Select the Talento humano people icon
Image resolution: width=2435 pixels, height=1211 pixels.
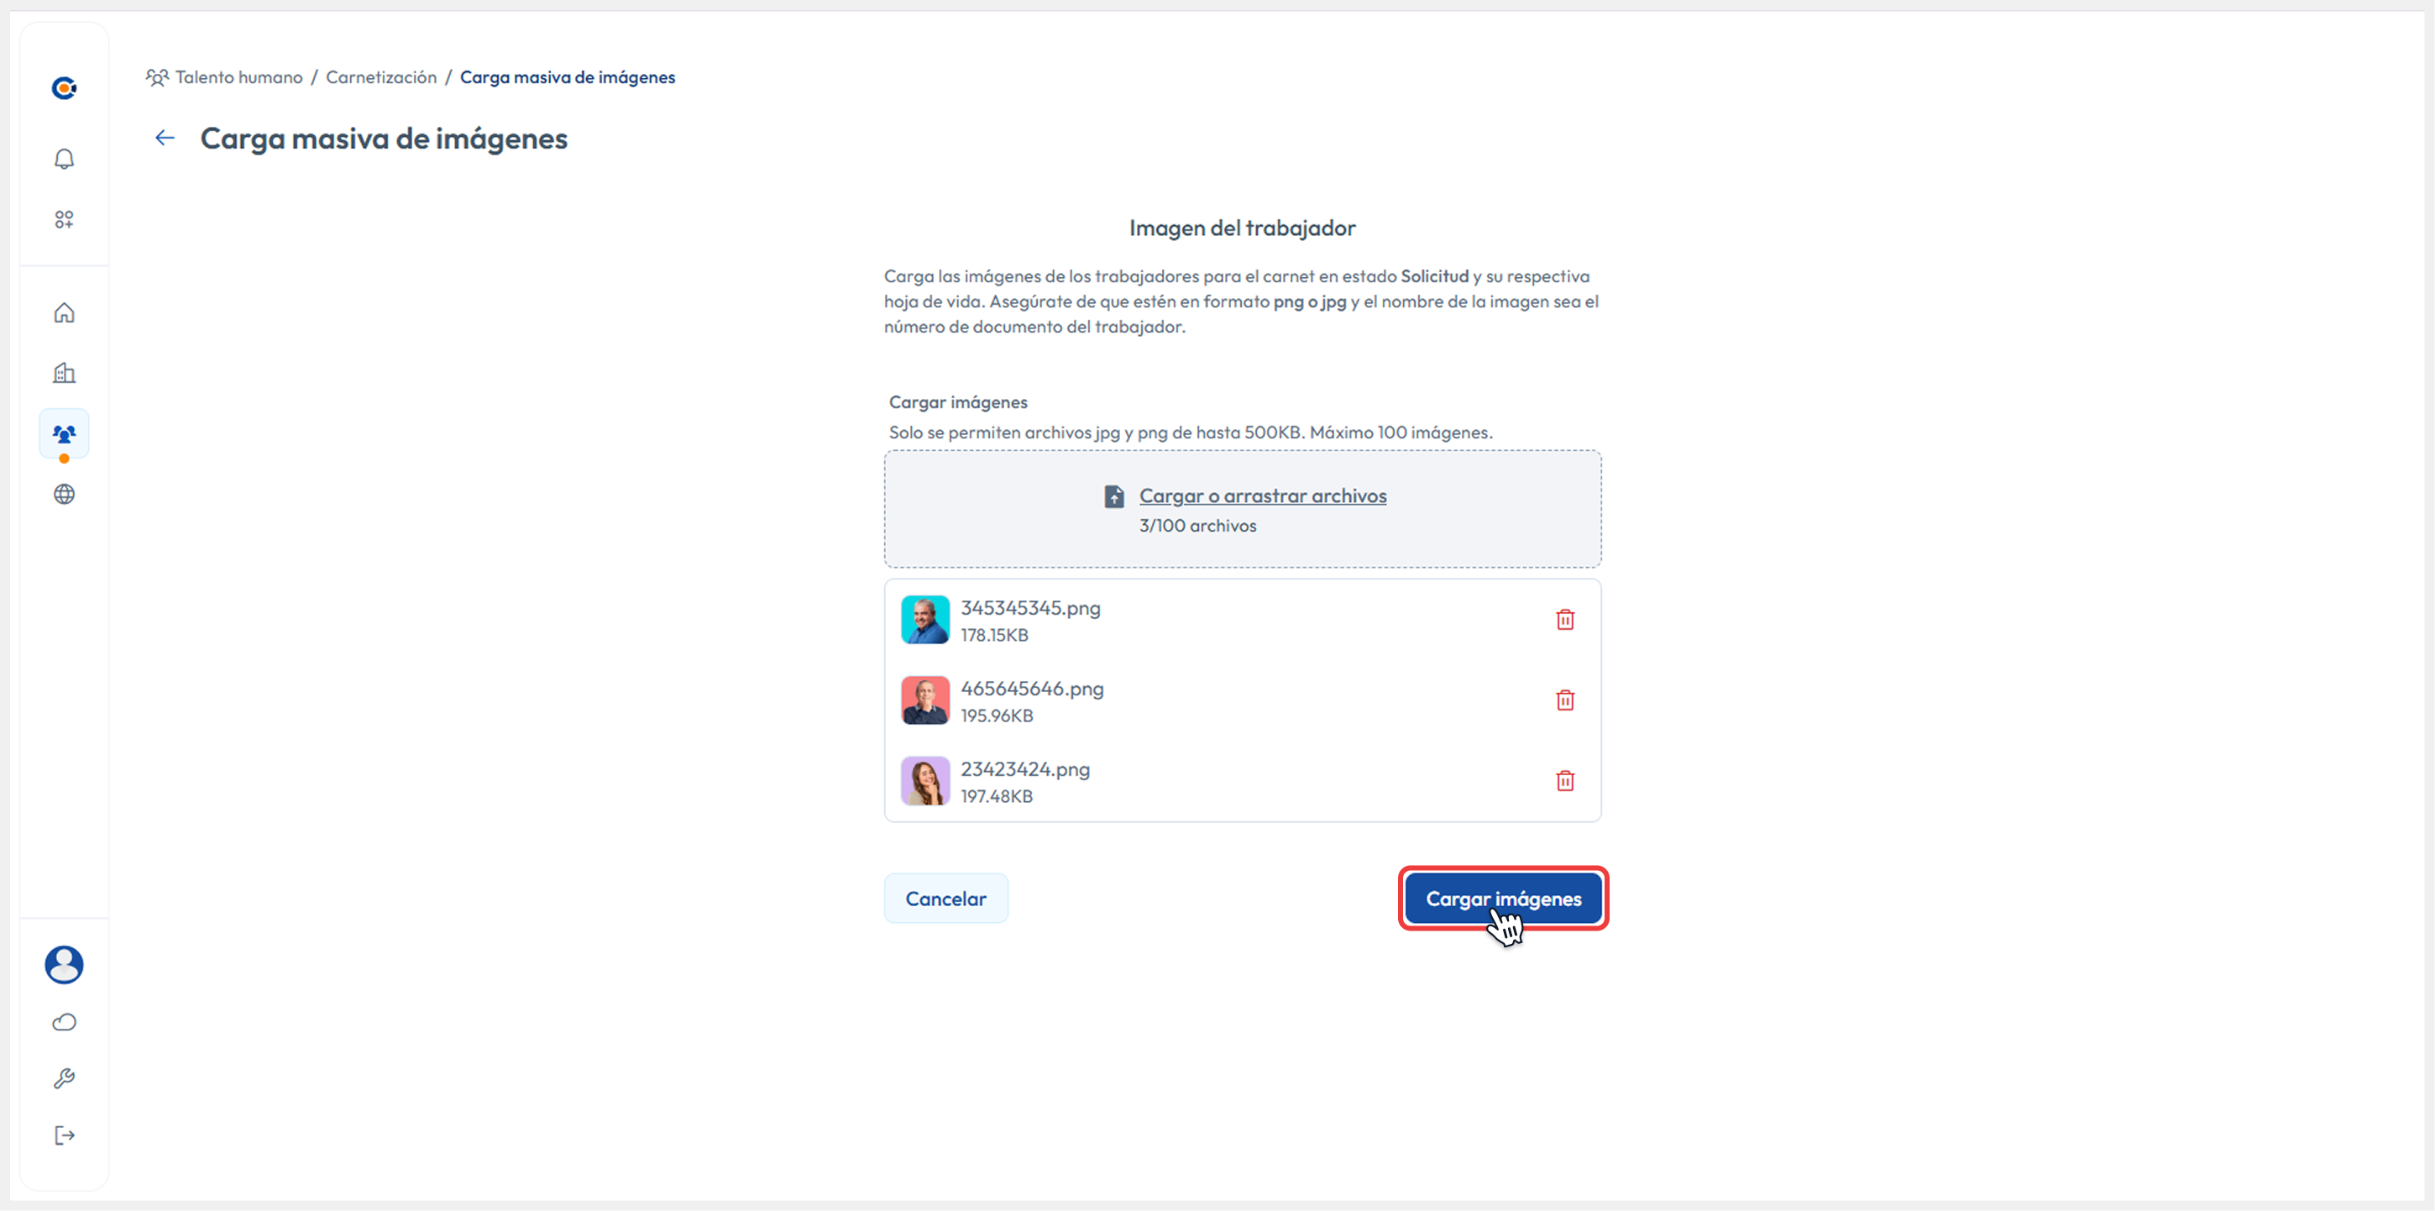point(65,434)
